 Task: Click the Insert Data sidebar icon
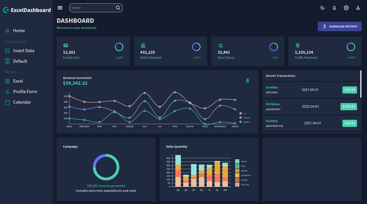pos(8,50)
